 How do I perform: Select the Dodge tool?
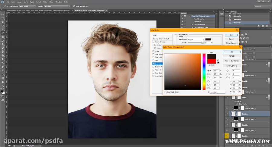[x=3, y=63]
